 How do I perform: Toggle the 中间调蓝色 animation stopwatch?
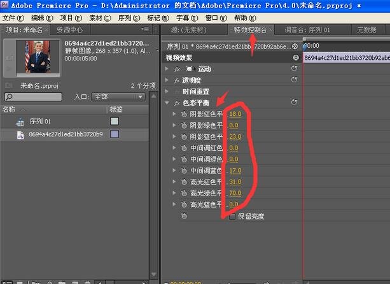pyautogui.click(x=184, y=171)
